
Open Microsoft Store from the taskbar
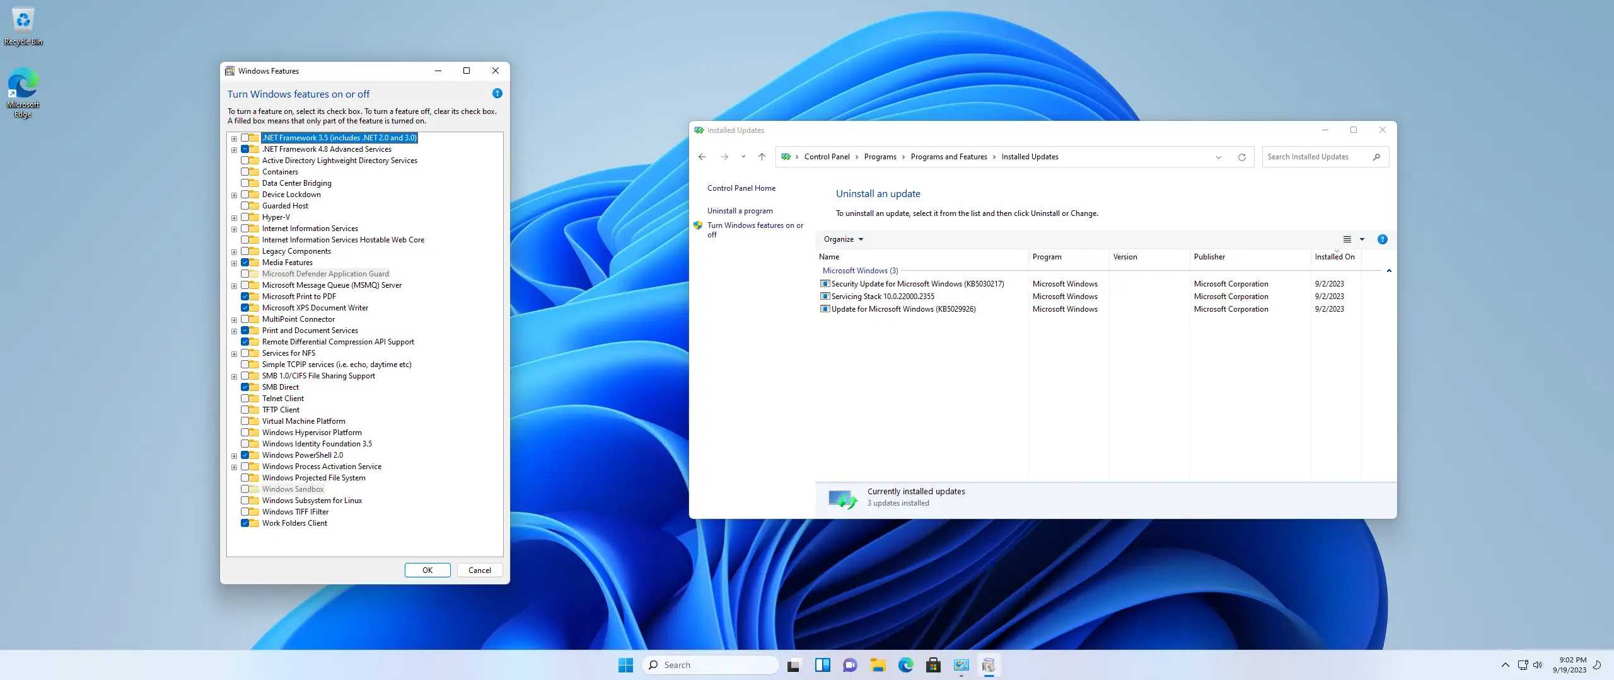tap(933, 665)
